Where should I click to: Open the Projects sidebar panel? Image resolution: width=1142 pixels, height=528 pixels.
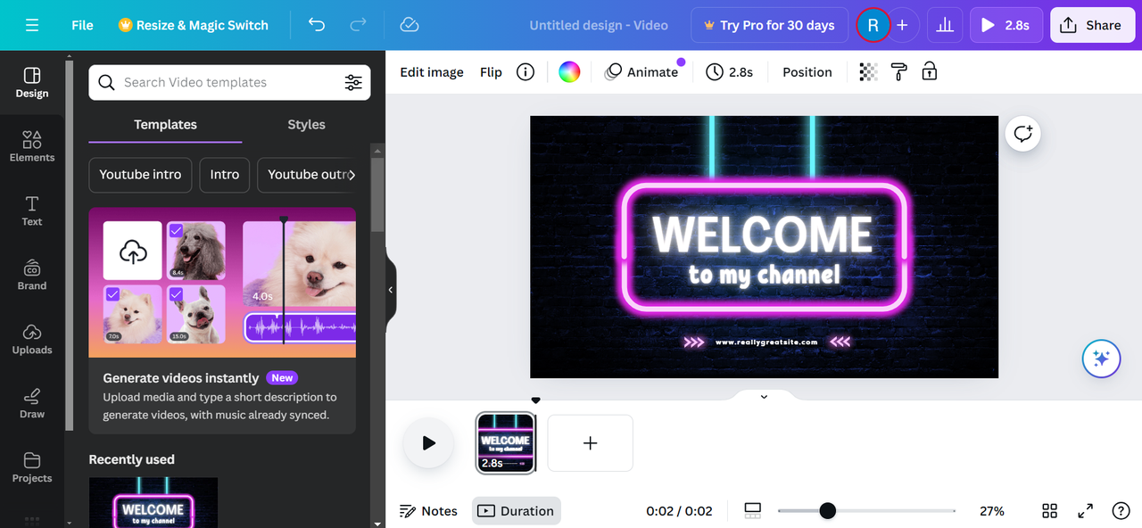coord(32,467)
